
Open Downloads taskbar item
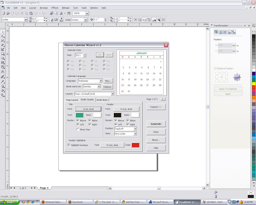click(80, 202)
